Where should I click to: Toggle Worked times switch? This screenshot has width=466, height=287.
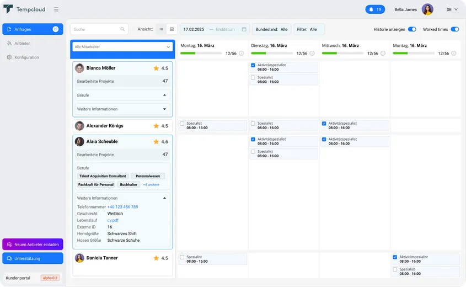click(455, 29)
